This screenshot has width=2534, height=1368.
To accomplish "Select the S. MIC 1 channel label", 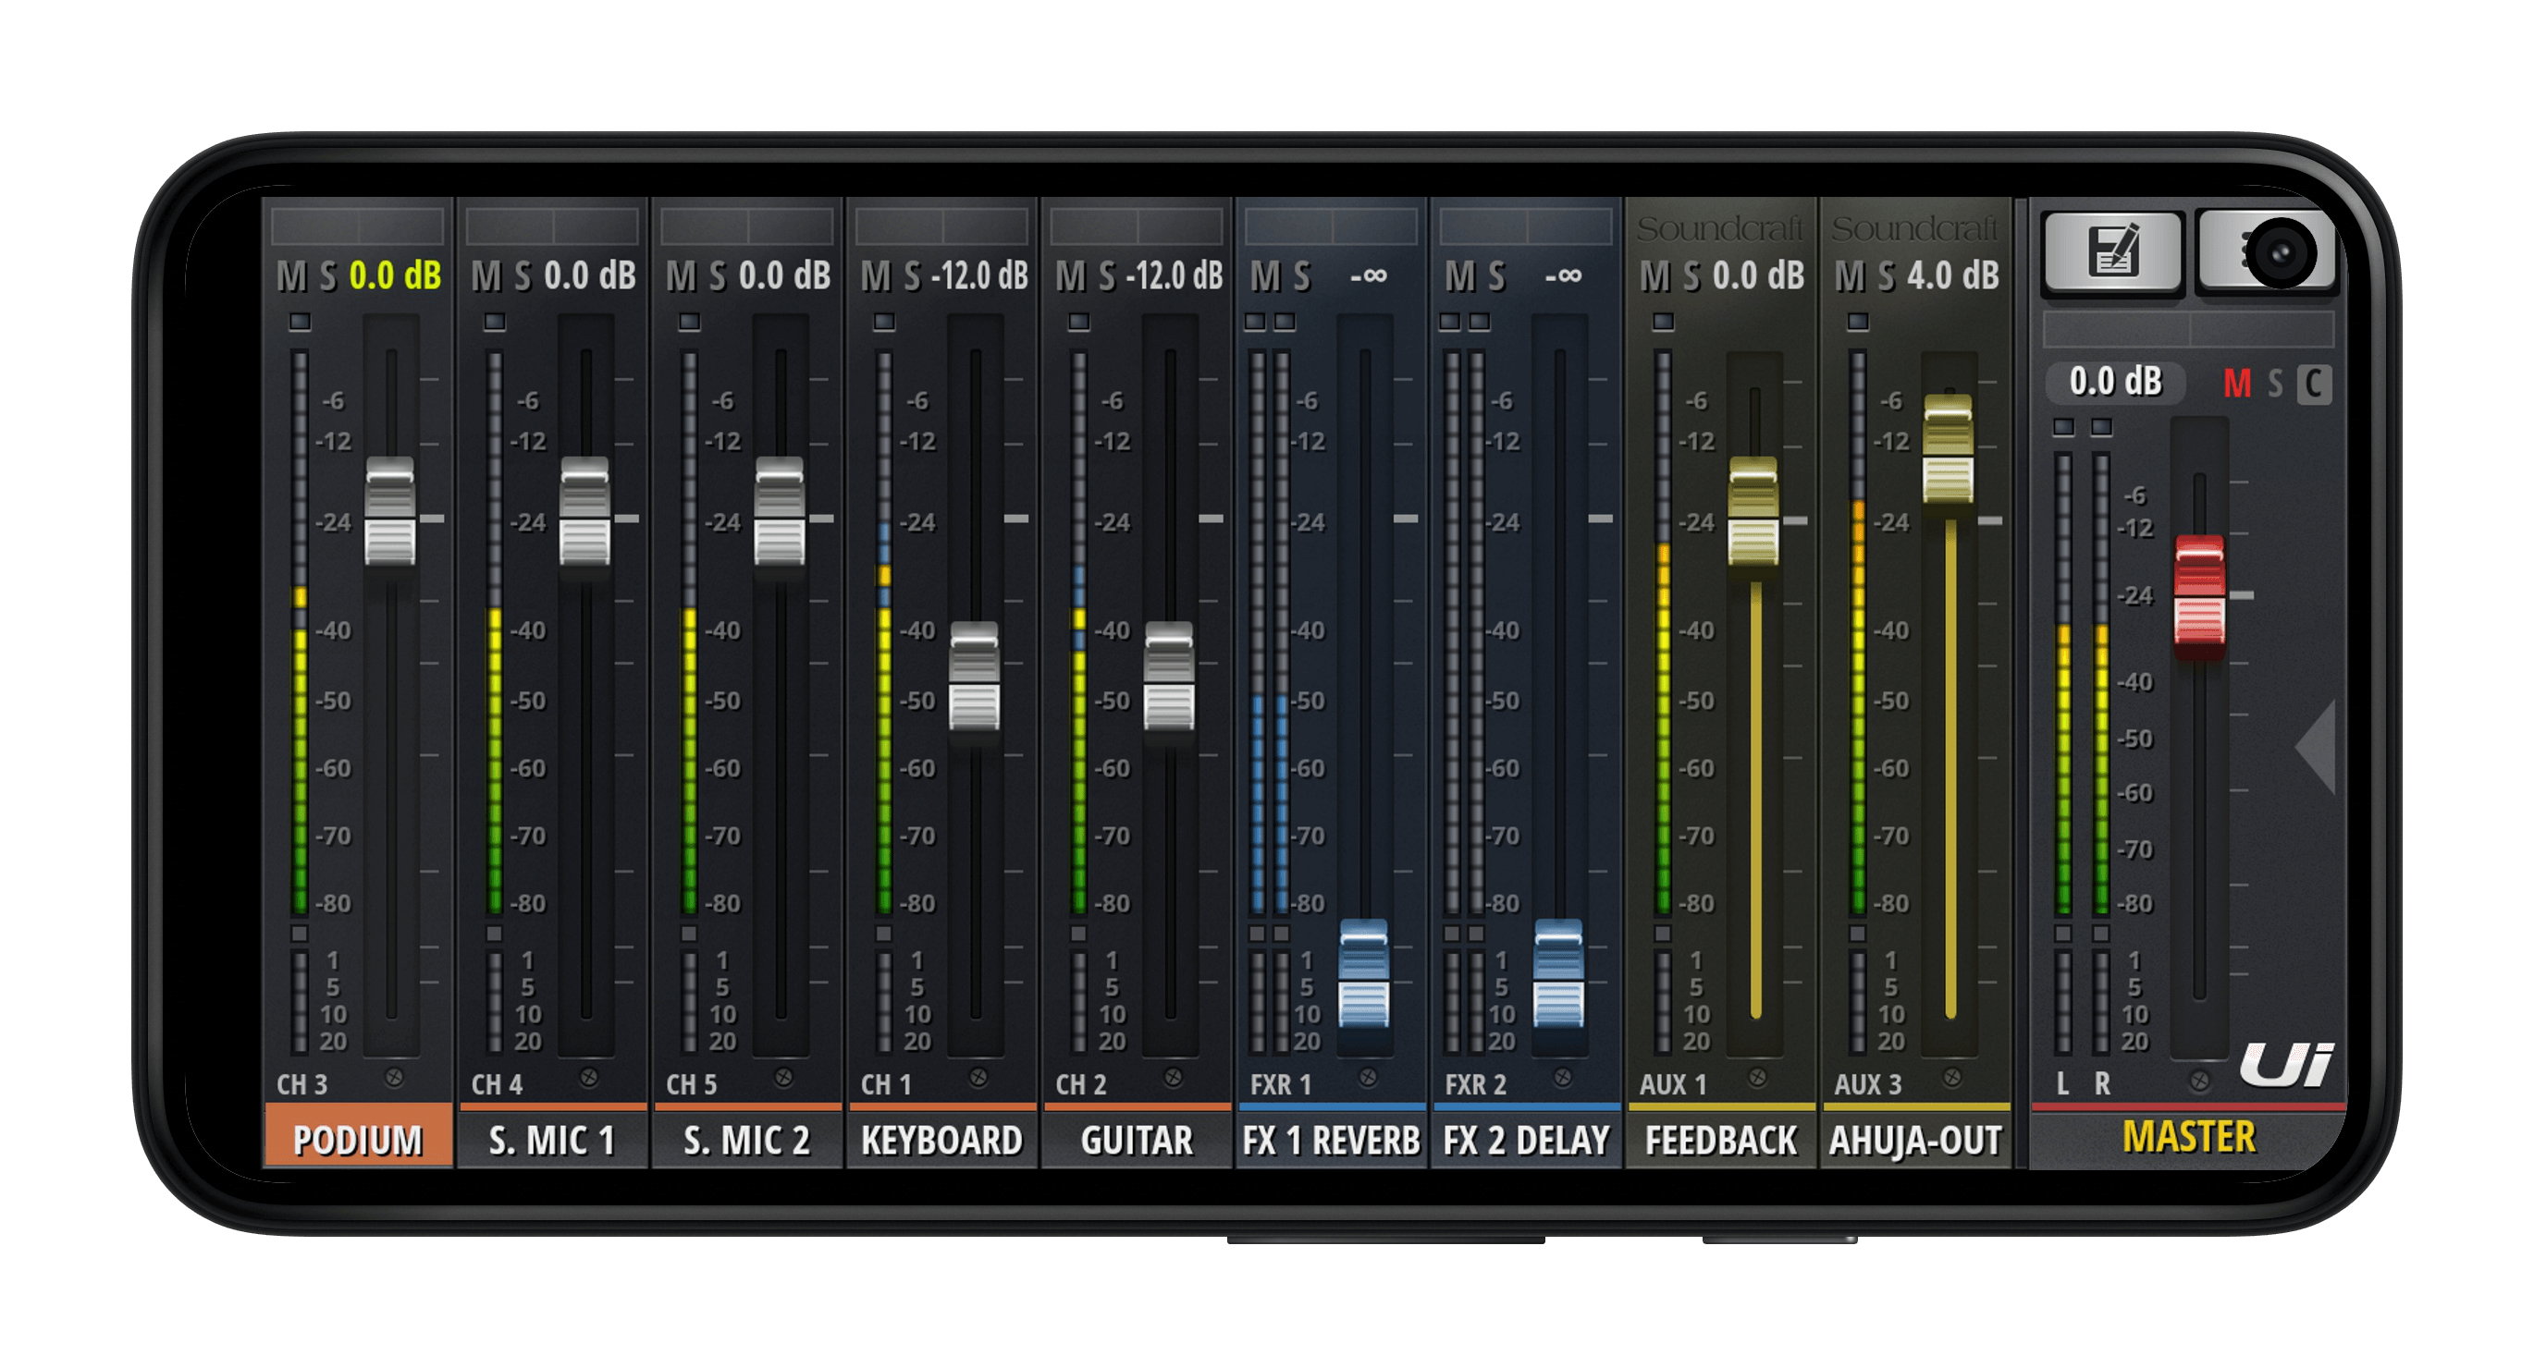I will click(552, 1140).
